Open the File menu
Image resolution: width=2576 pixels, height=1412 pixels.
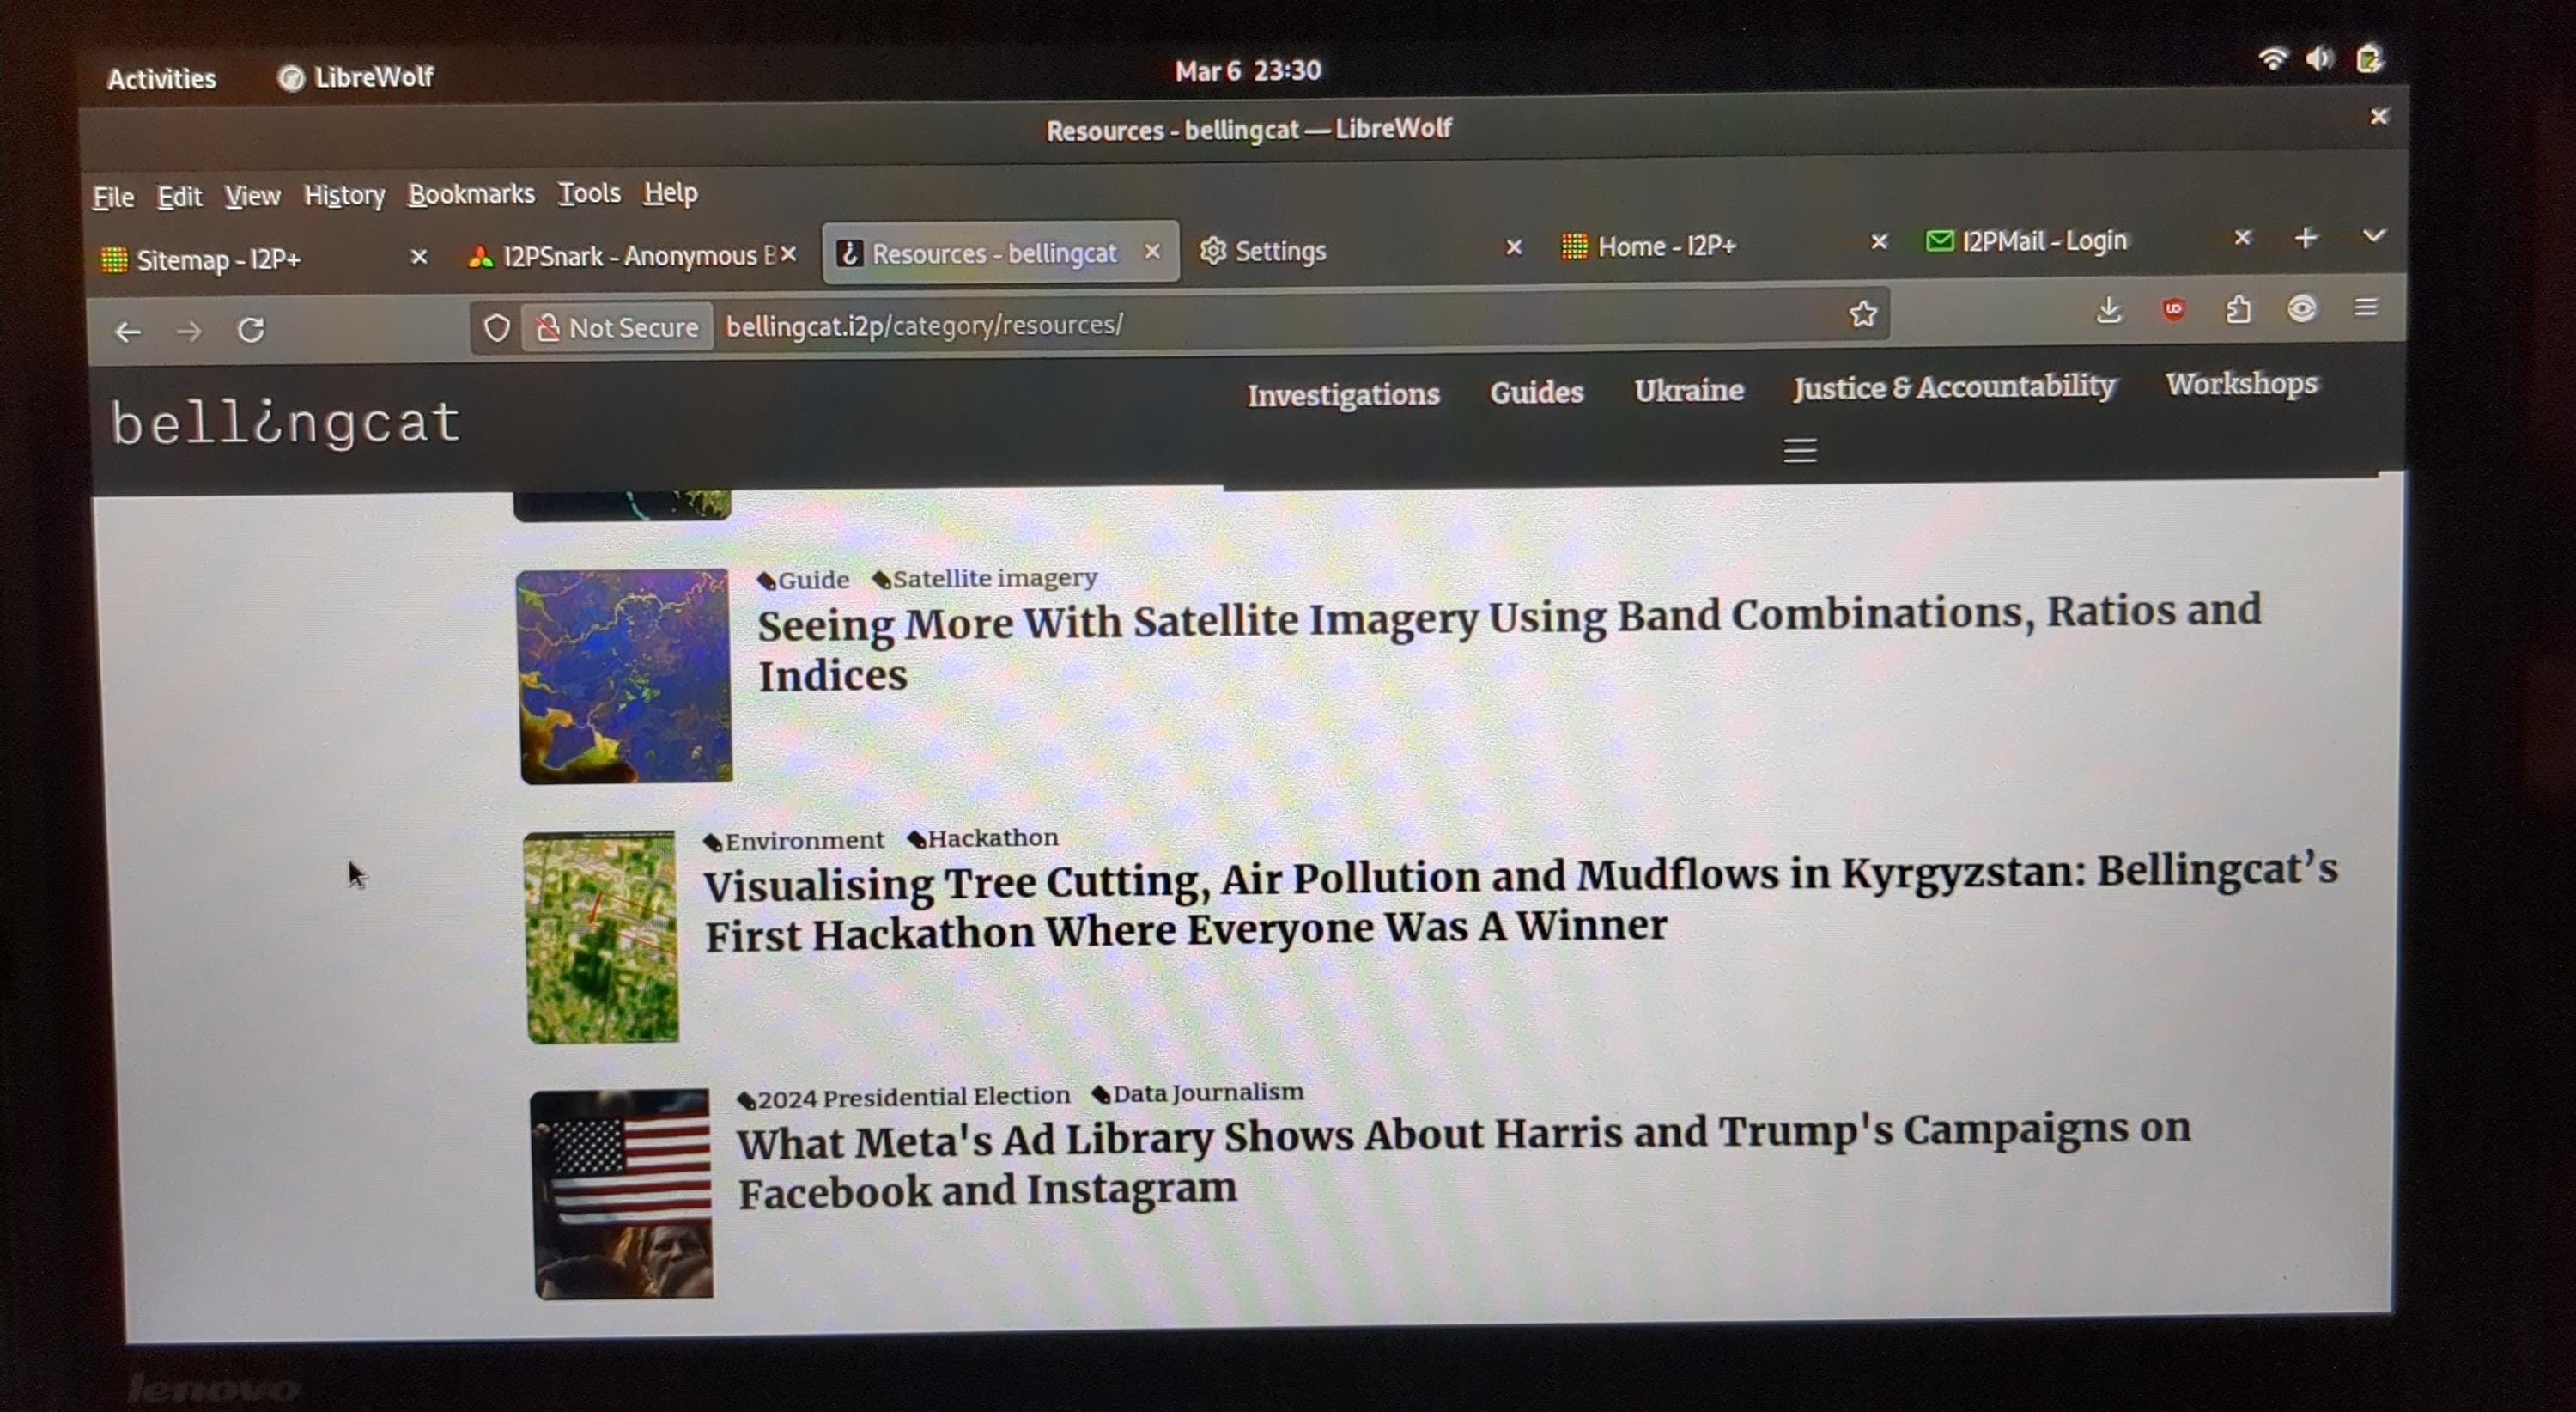click(113, 198)
